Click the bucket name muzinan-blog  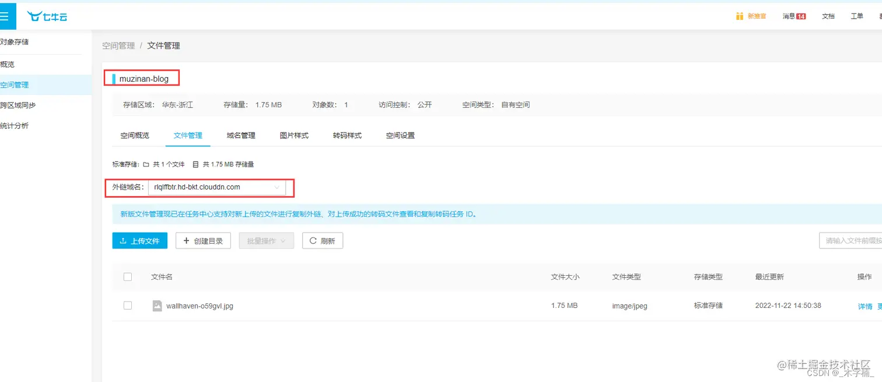tap(144, 78)
